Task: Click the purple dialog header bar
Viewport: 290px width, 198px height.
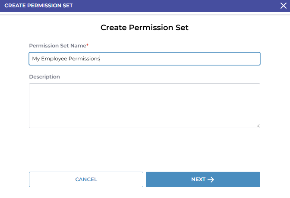Action: (x=173, y=6)
